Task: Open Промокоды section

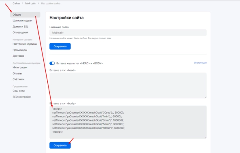Action: 20,50
